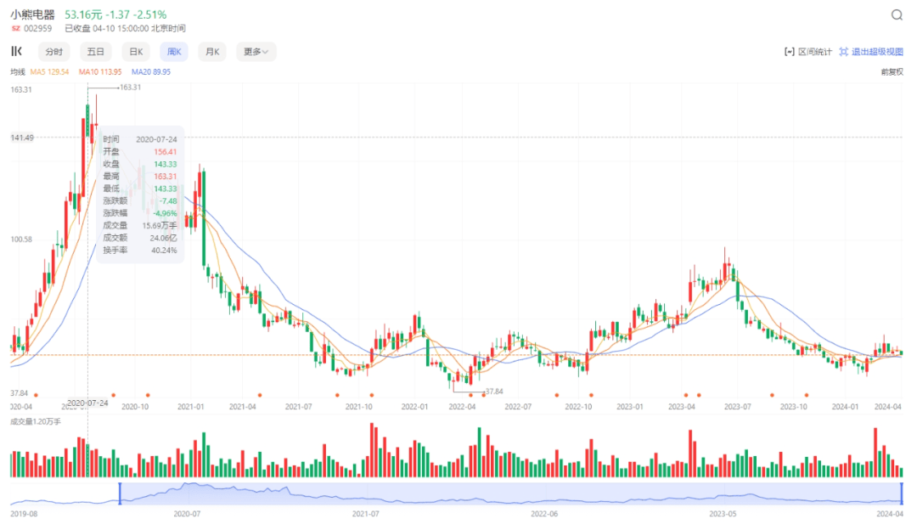Click the exit super view icon

[x=843, y=52]
